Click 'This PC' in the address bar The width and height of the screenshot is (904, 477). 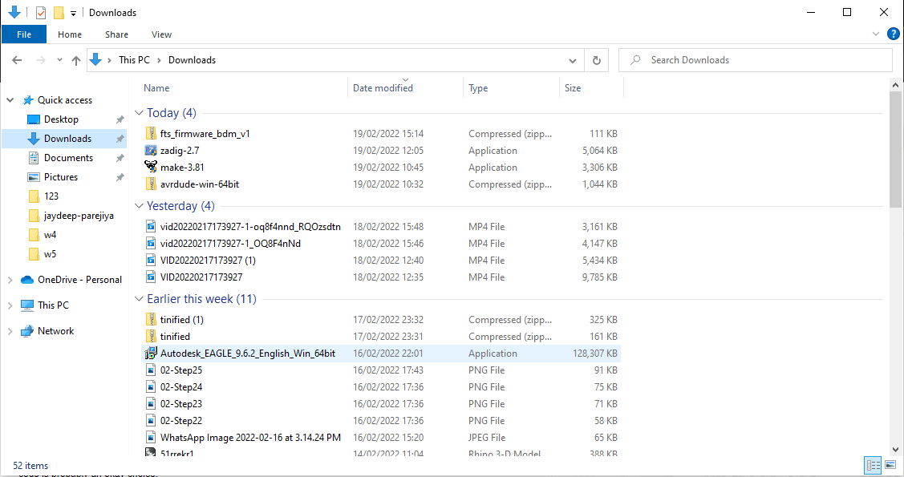(x=134, y=60)
